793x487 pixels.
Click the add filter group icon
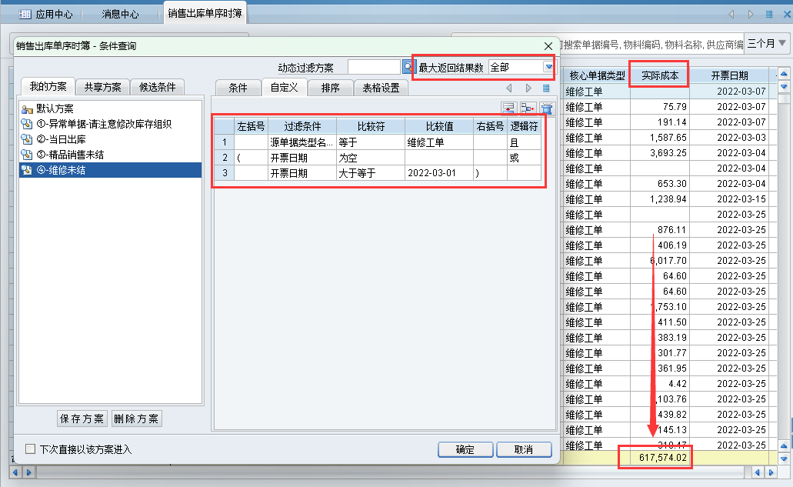tap(528, 108)
